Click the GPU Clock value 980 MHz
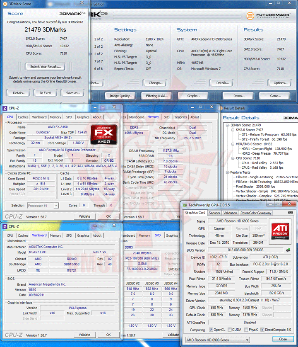The height and width of the screenshot is (347, 298). point(217,308)
